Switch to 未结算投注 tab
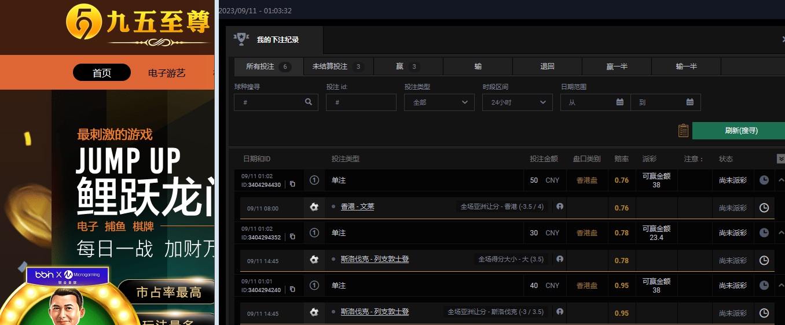 point(339,67)
